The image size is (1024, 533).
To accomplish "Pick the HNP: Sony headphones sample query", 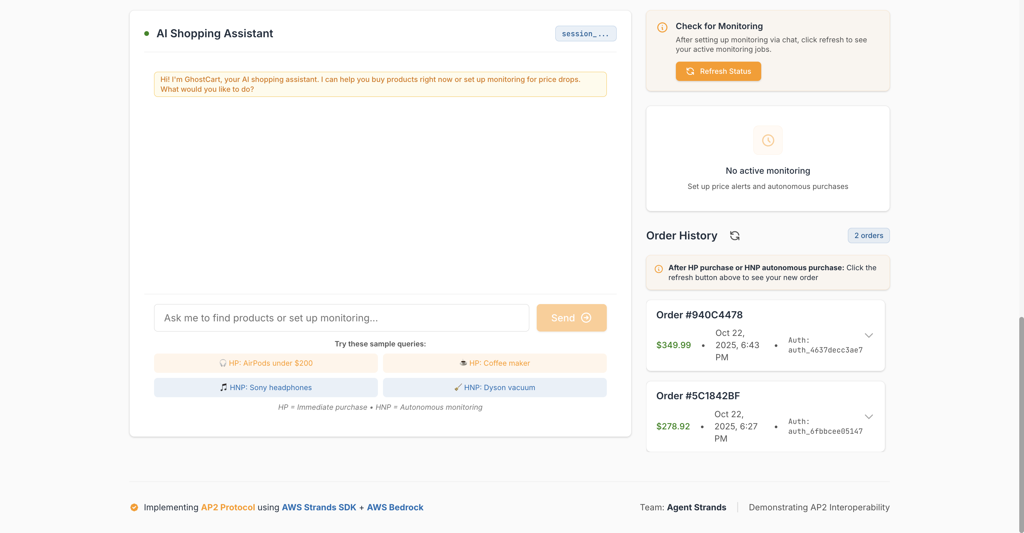I will coord(265,387).
